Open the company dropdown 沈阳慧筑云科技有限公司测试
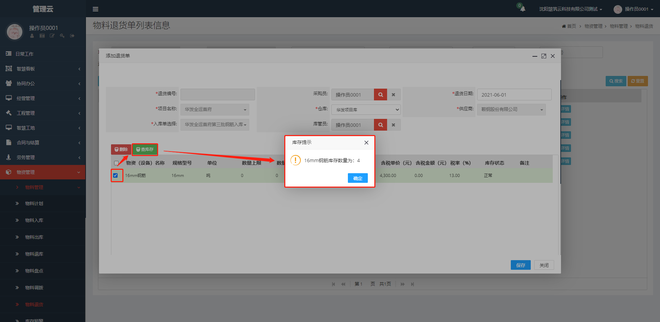Image resolution: width=660 pixels, height=322 pixels. [x=571, y=9]
